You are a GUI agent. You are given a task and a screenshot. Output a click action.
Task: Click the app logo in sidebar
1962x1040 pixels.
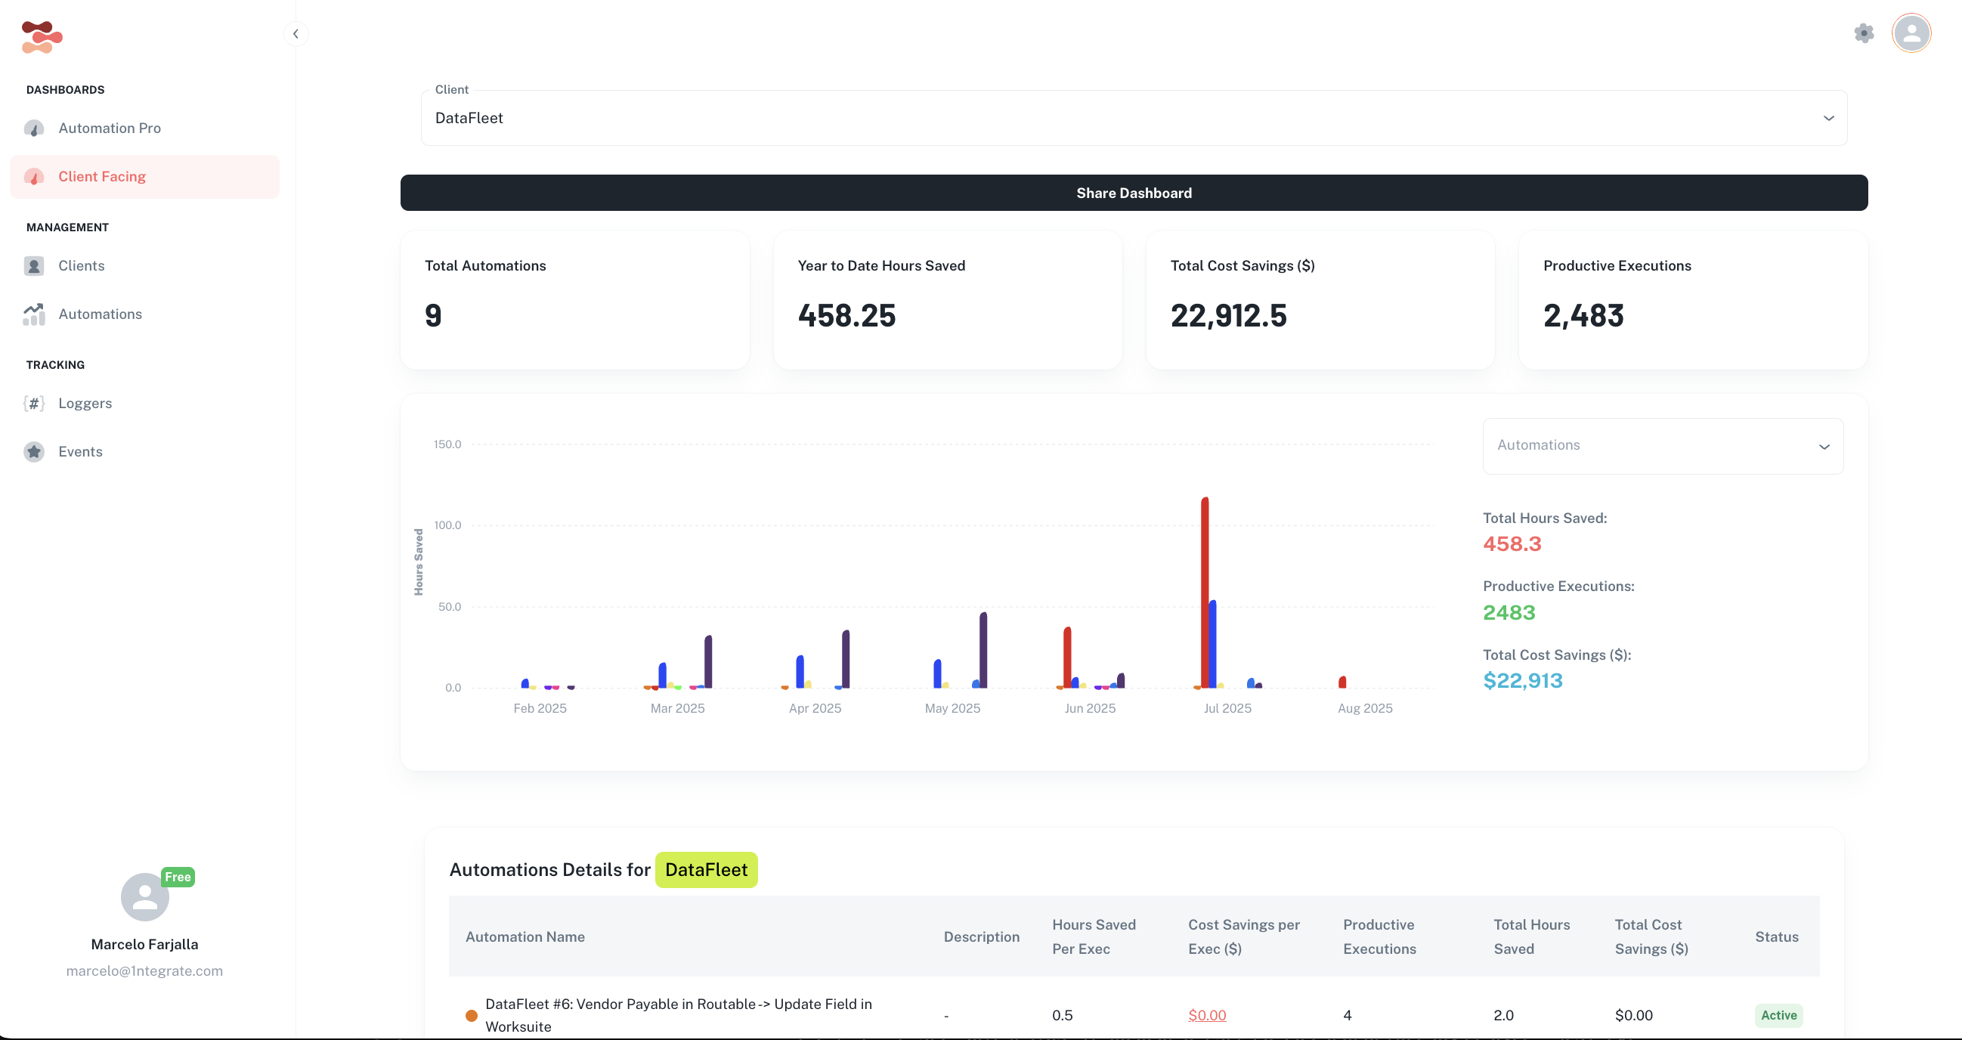tap(42, 36)
